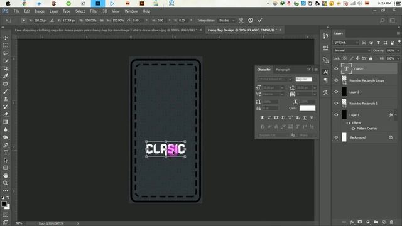Open the Window menu
Viewport: 402px width, 226px height.
(x=131, y=11)
